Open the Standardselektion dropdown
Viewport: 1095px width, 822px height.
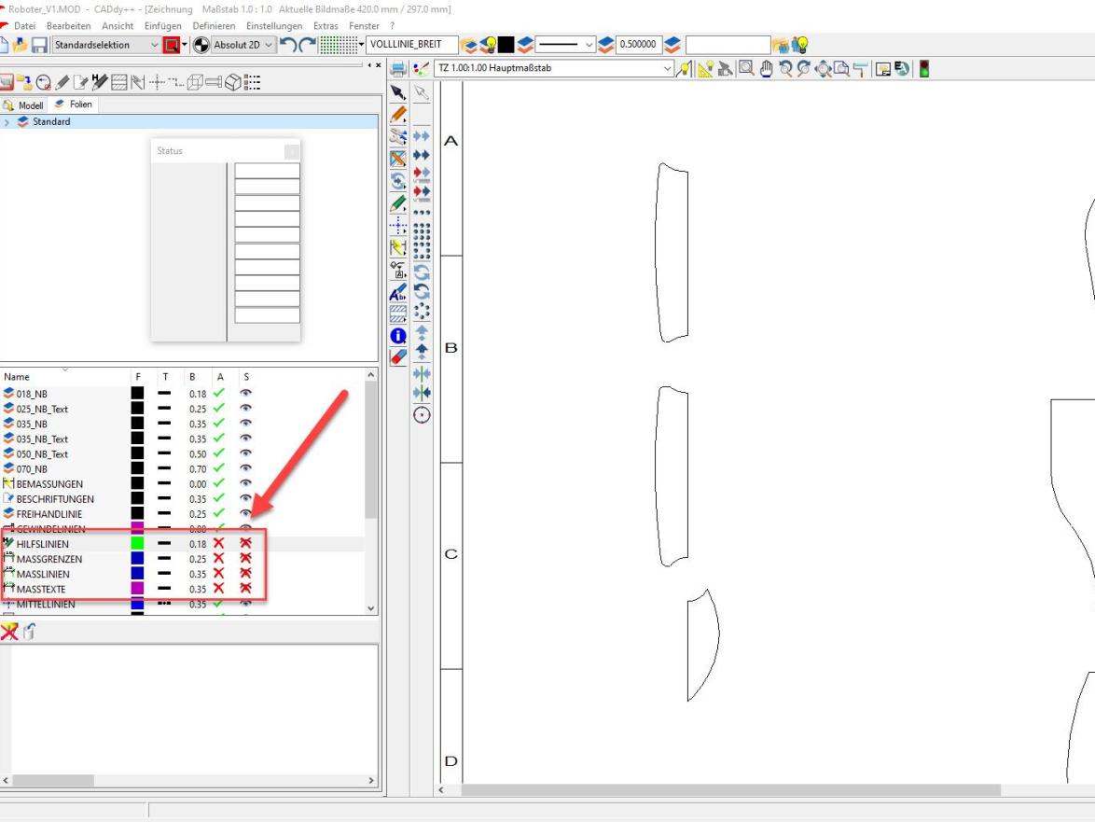(x=155, y=45)
